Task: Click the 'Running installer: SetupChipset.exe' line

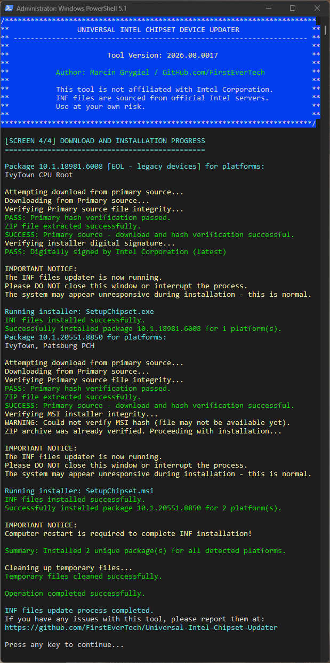Action: (79, 312)
